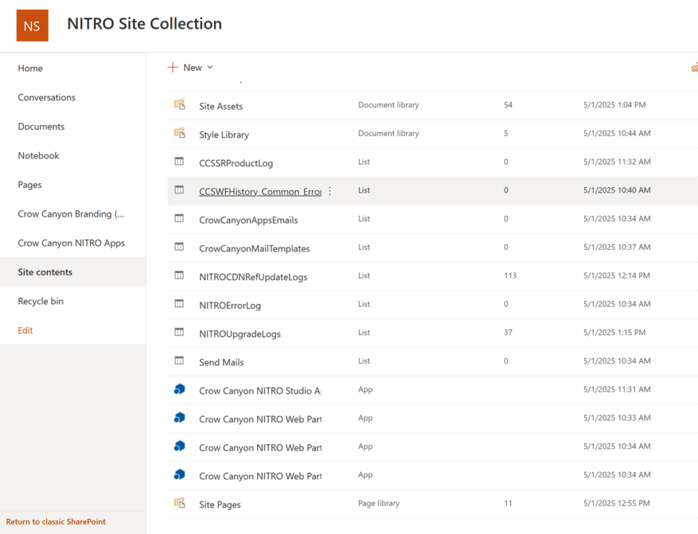This screenshot has width=698, height=534.
Task: Click the CCSWFHistory_Common_Error list icon
Action: coord(179,190)
